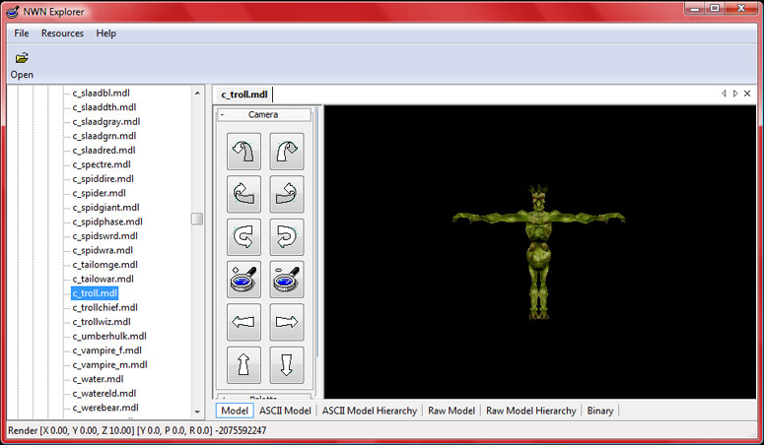Pan camera up arrow button

(243, 364)
